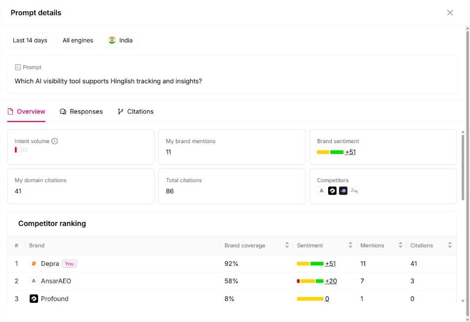Screen dimensions: 470x322
Task: Click the Prompt terminal icon
Action: (18, 67)
